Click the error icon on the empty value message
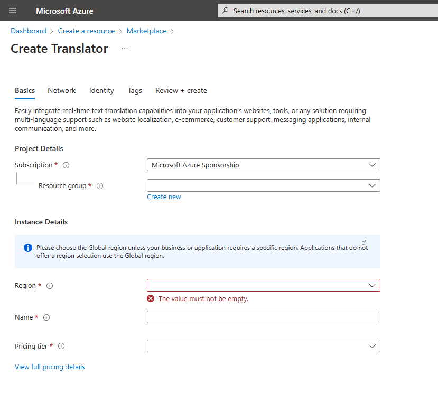 (x=151, y=298)
